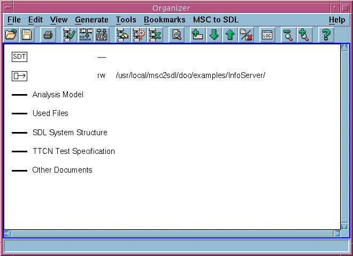Click the green up arrow icon
This screenshot has width=353, height=256.
pos(230,35)
